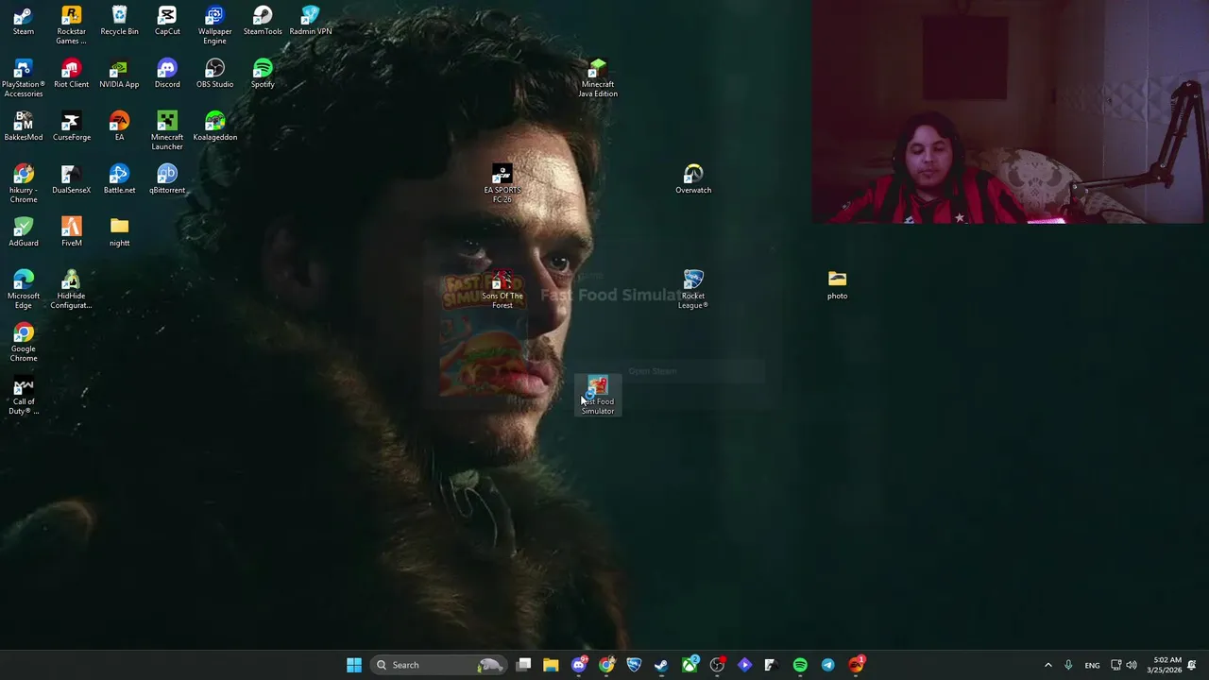Select the Spotify desktop shortcut
The height and width of the screenshot is (680, 1209).
pos(263,74)
